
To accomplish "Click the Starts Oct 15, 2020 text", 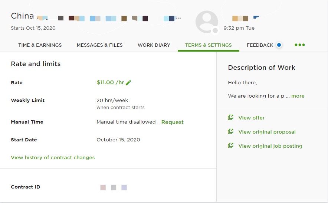I will tap(33, 28).
